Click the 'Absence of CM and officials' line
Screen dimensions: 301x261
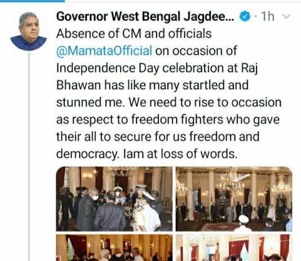134,34
